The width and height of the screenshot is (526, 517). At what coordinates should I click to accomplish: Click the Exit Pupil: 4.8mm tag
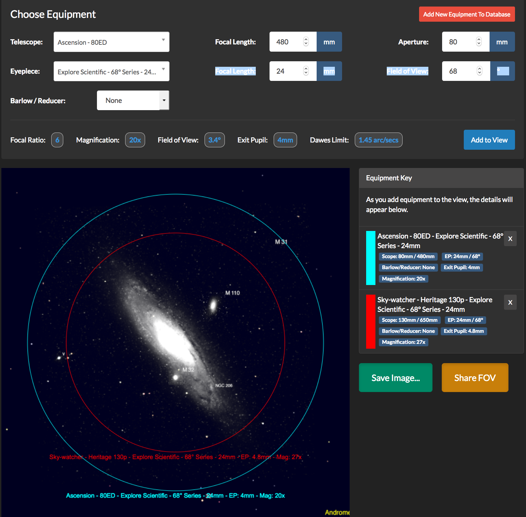click(464, 331)
